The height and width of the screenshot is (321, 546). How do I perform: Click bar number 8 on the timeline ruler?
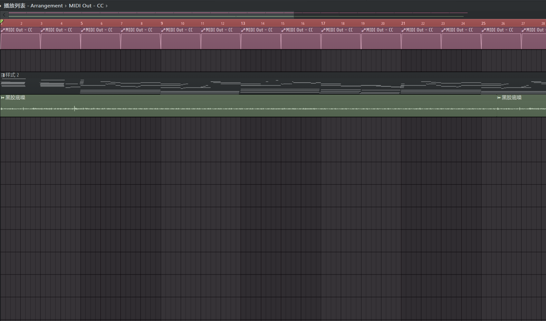(141, 23)
